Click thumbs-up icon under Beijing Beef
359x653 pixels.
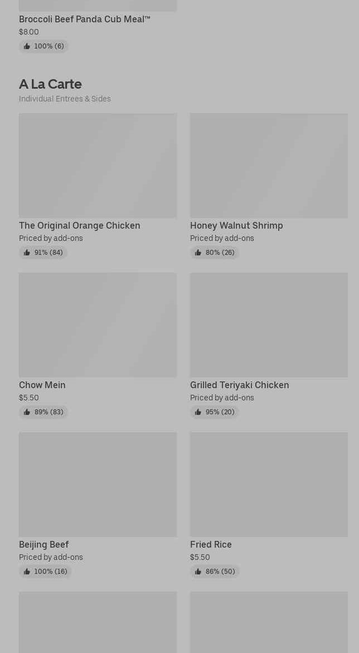(27, 572)
